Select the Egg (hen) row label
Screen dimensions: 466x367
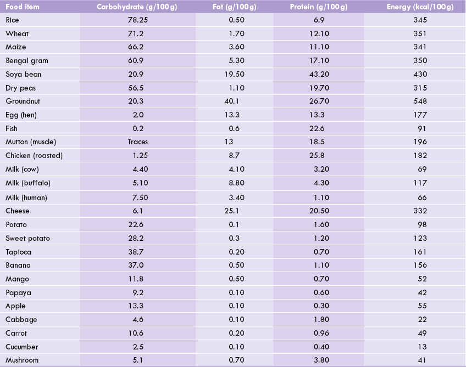(x=21, y=115)
